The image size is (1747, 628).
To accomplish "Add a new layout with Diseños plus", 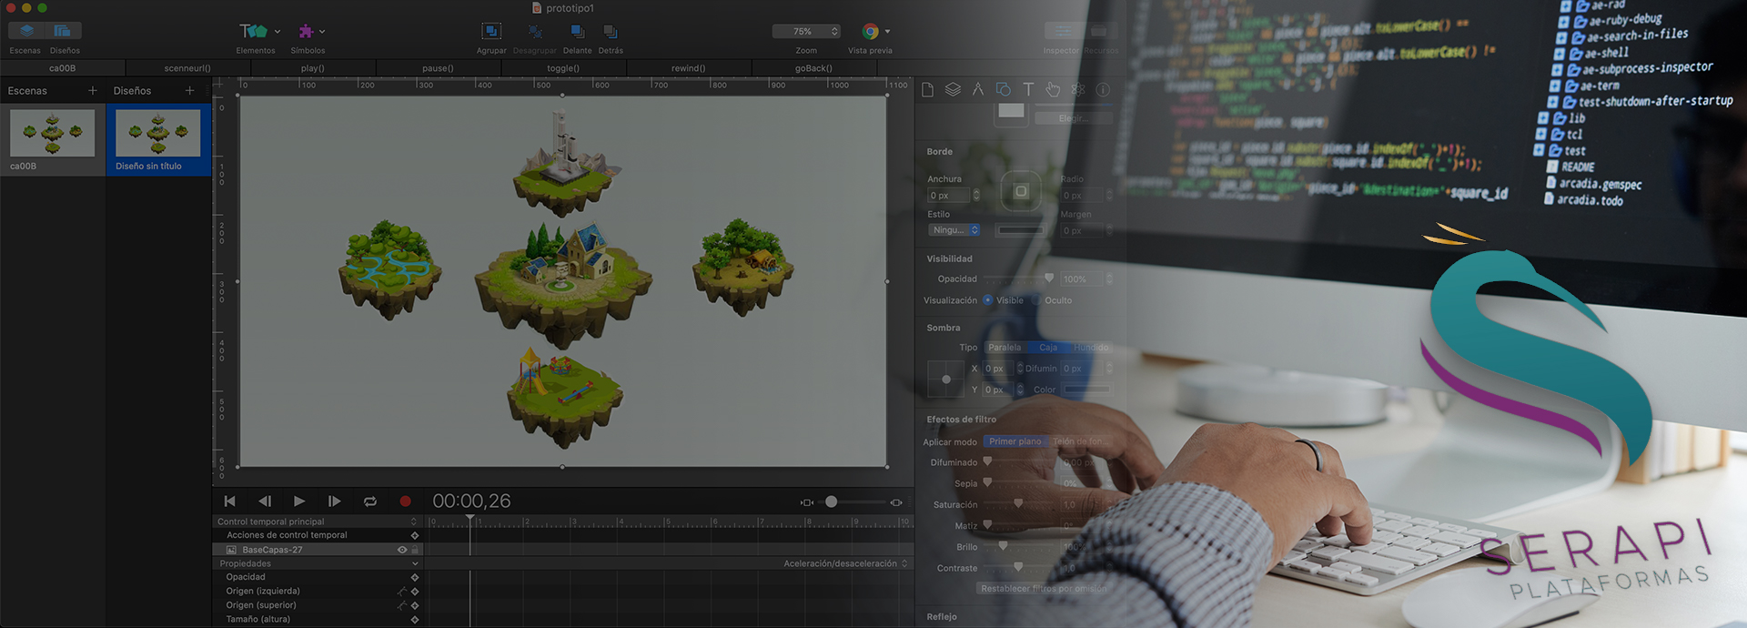I will (x=189, y=90).
